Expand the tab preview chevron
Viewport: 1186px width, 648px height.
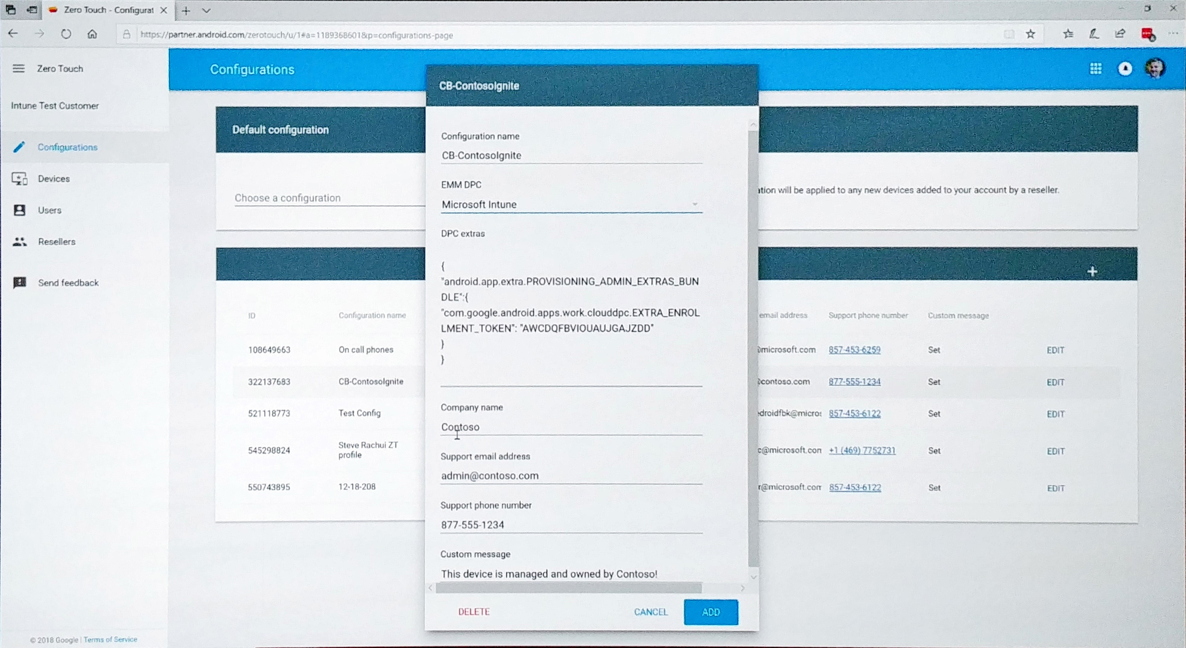[x=206, y=11]
